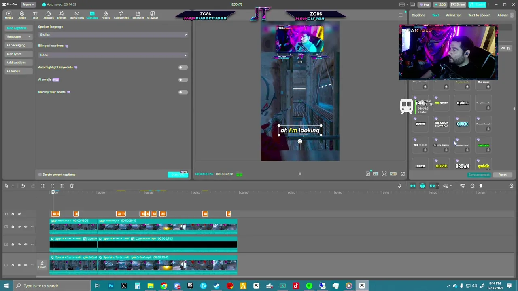Screen dimensions: 518x291
Task: Click the Windows taskbar search box
Action: click(x=53, y=286)
